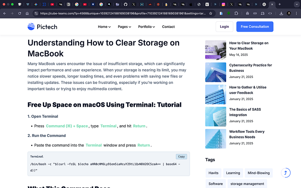Bookmark this page with the star icon

point(211,13)
